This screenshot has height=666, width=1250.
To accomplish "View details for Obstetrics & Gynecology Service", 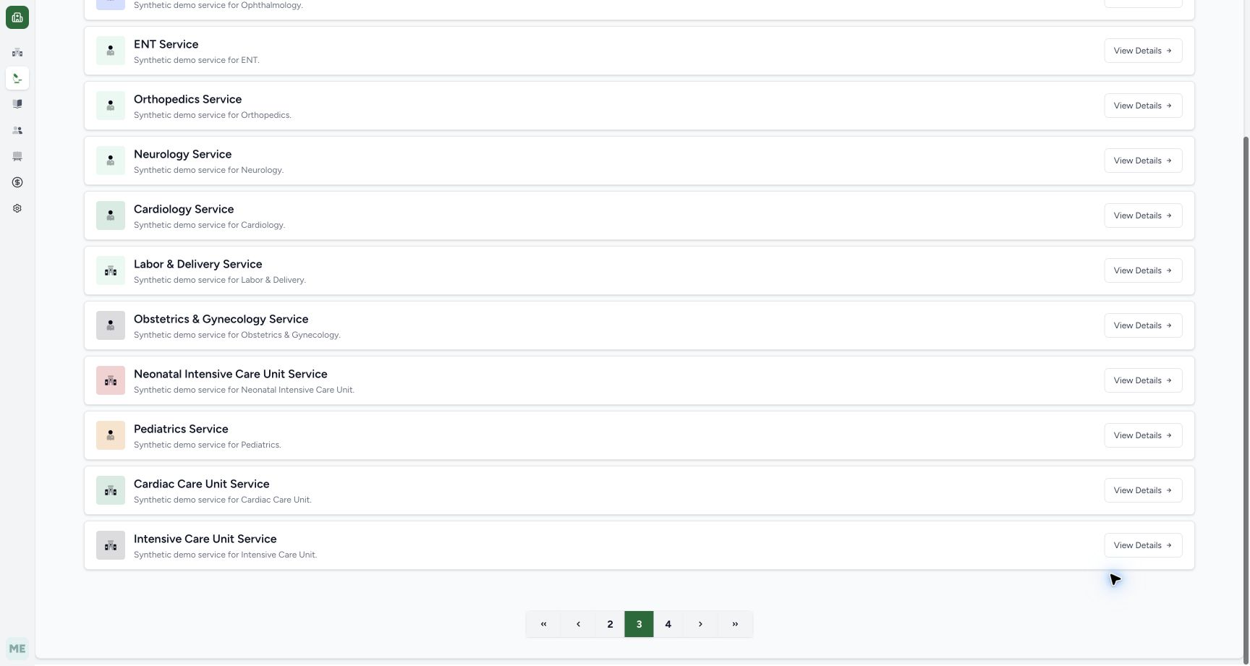I will tap(1143, 325).
